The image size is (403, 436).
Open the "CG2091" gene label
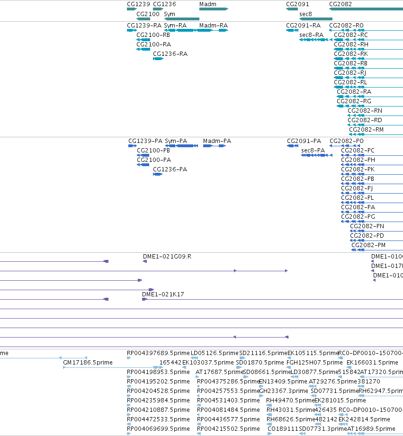point(297,4)
